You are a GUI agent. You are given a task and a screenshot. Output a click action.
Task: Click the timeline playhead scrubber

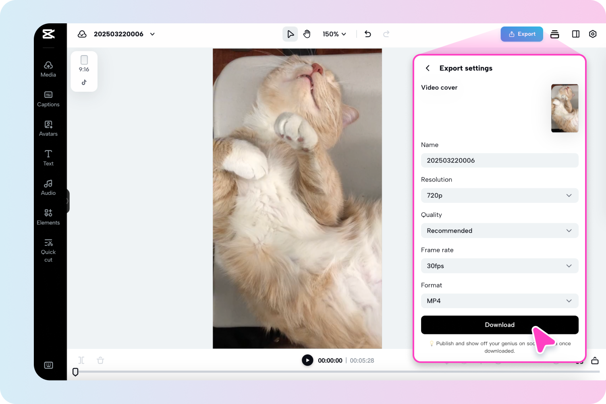click(x=75, y=372)
